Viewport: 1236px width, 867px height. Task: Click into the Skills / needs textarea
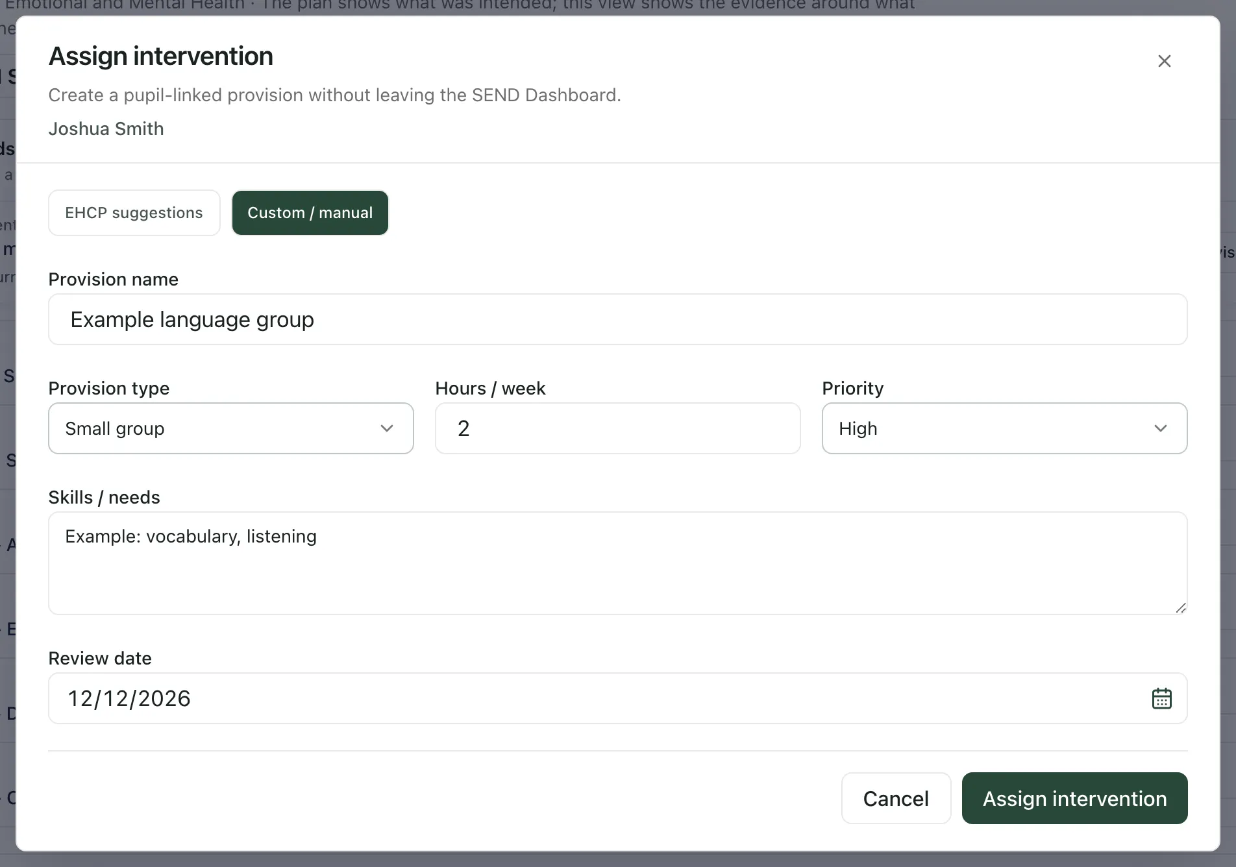[x=618, y=563]
